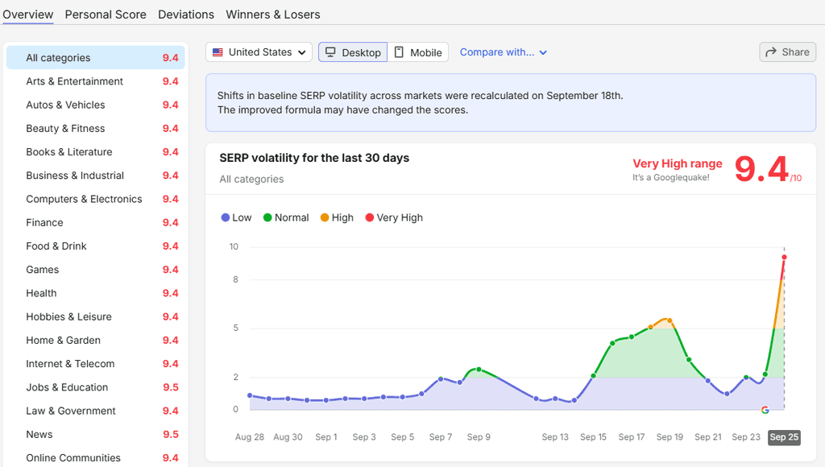Click the recalculation notice banner text

pos(420,102)
